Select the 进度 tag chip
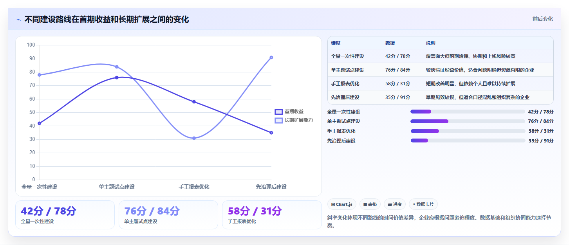Screen dimensions: 569x245 click(x=395, y=204)
